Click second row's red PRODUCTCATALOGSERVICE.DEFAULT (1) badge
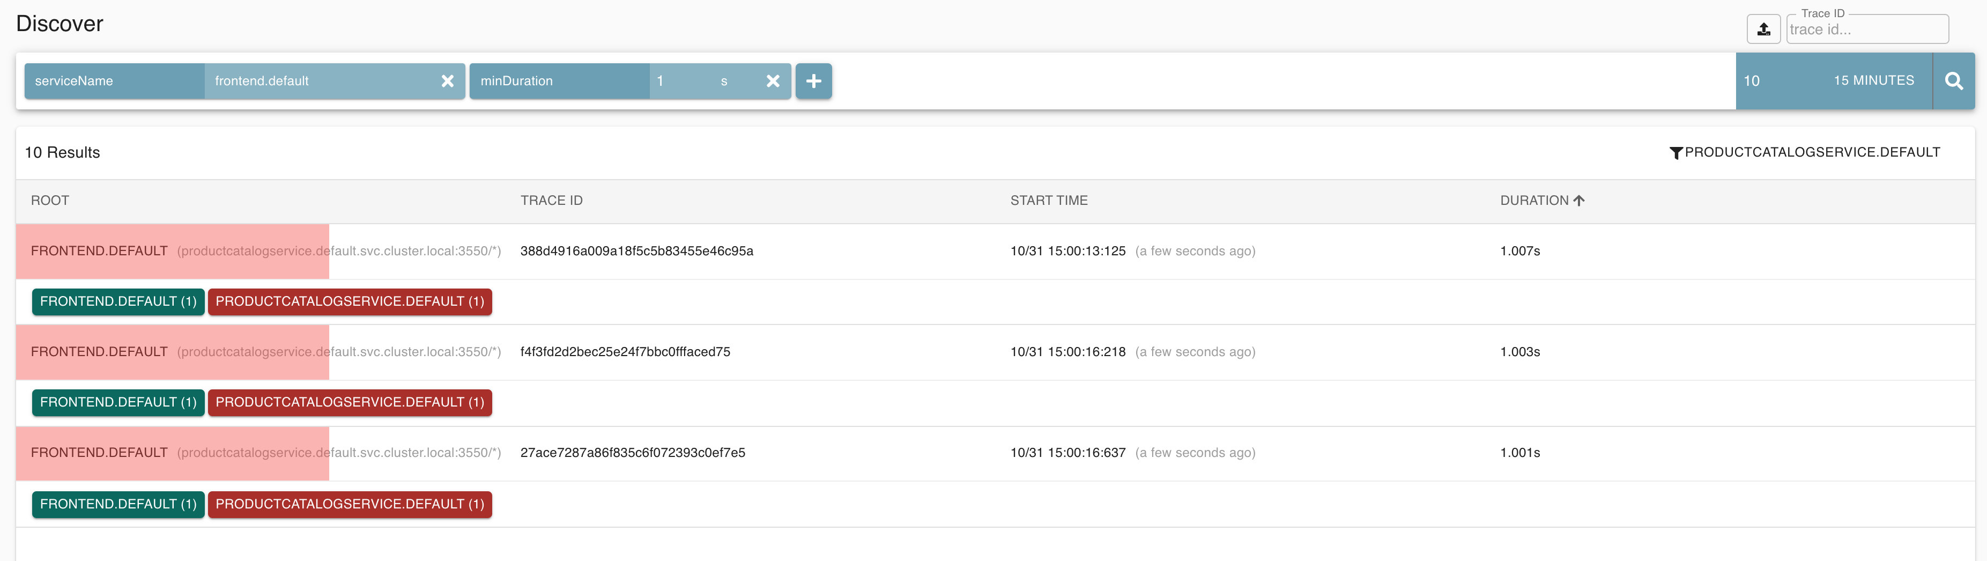This screenshot has width=1987, height=561. 350,403
